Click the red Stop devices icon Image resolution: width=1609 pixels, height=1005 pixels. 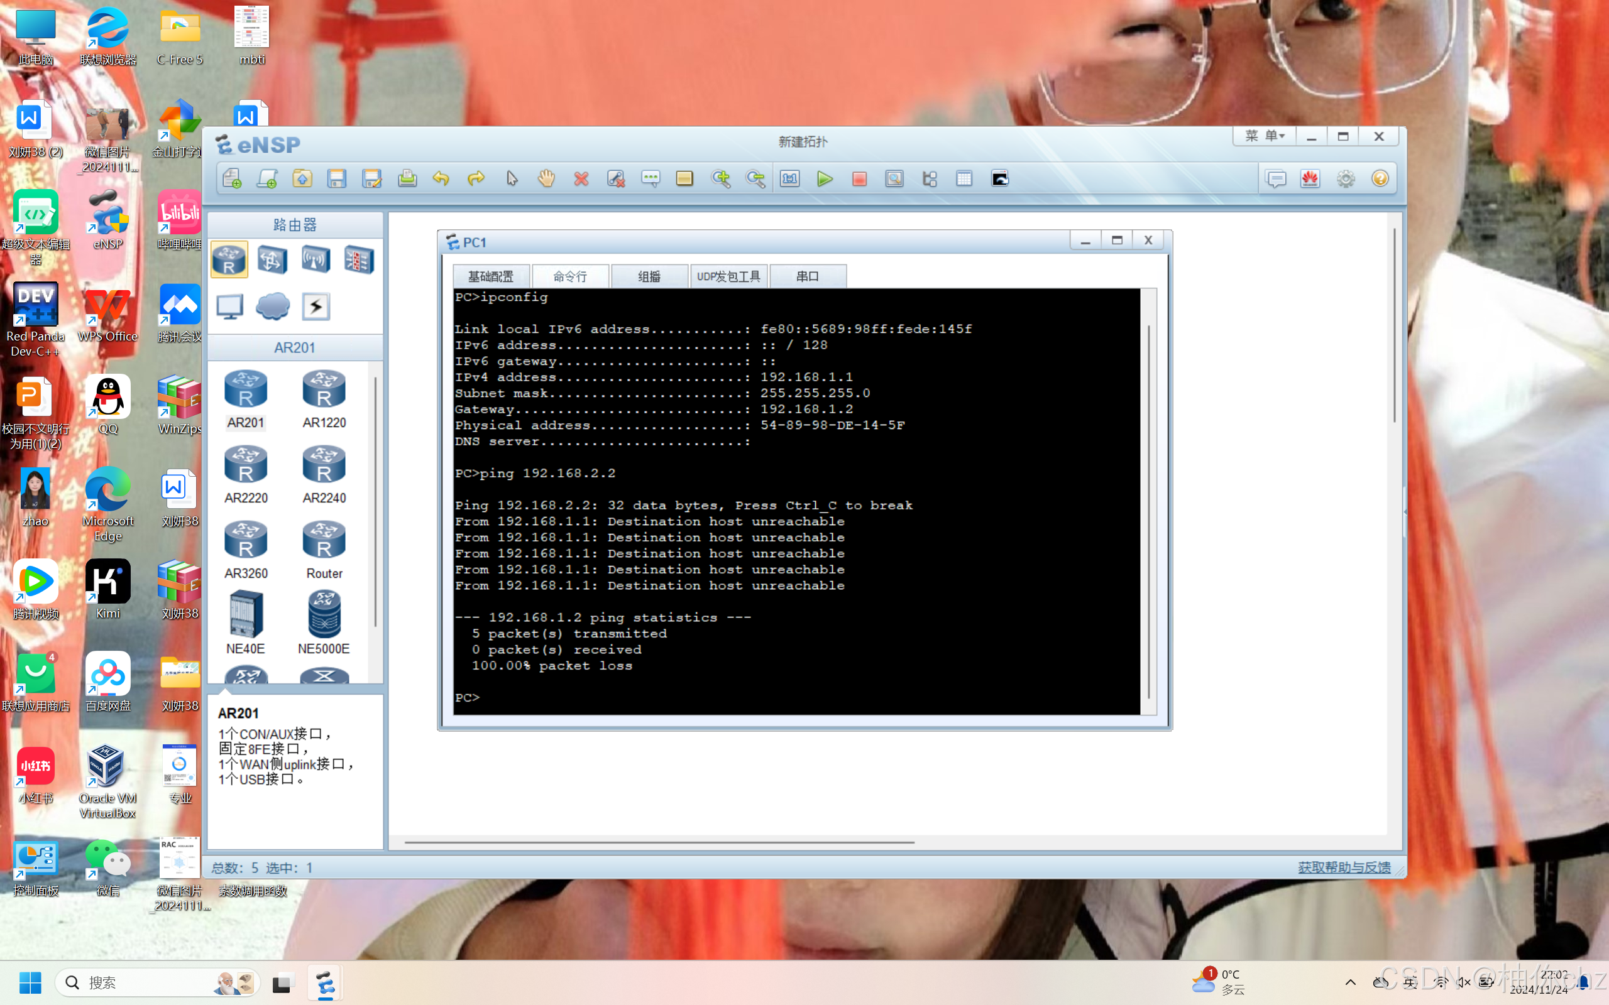(x=859, y=179)
